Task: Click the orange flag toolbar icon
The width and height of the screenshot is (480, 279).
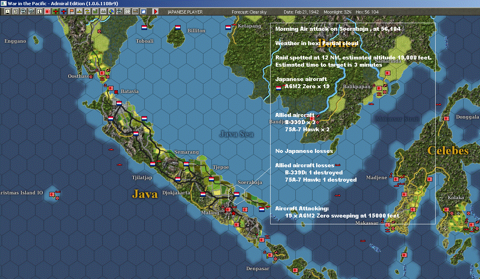Action: [72, 12]
